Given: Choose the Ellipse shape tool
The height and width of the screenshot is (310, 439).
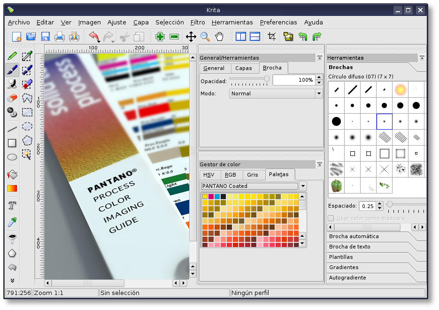Looking at the screenshot, I should pyautogui.click(x=12, y=157).
